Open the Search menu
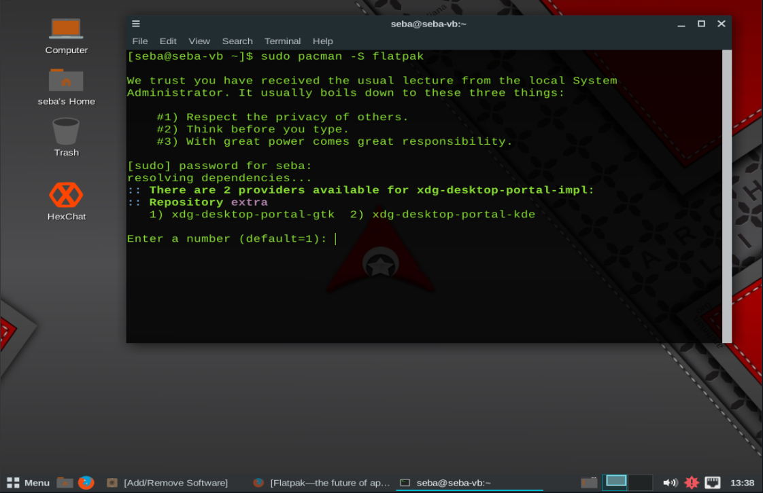 (x=237, y=41)
